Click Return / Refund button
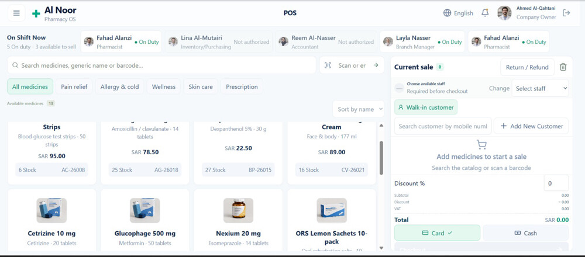 [527, 67]
